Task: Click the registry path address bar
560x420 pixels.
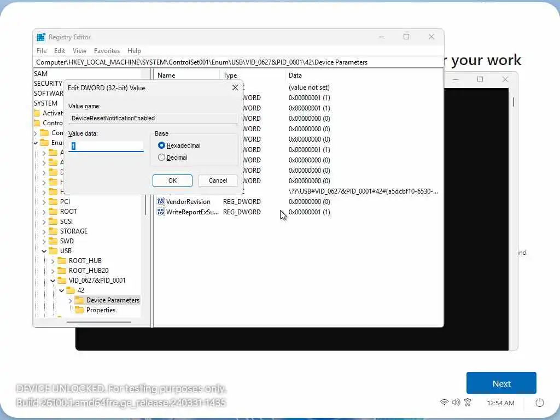Action: [x=238, y=62]
